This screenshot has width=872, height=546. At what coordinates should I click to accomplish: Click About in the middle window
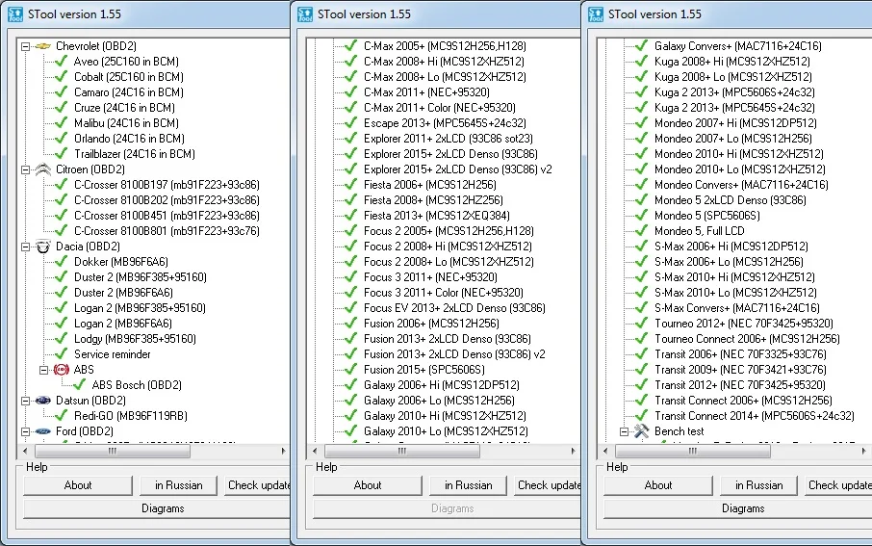point(368,485)
